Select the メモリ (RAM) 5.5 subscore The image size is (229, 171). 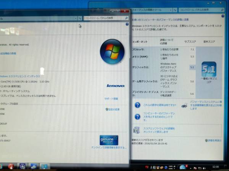coord(192,57)
